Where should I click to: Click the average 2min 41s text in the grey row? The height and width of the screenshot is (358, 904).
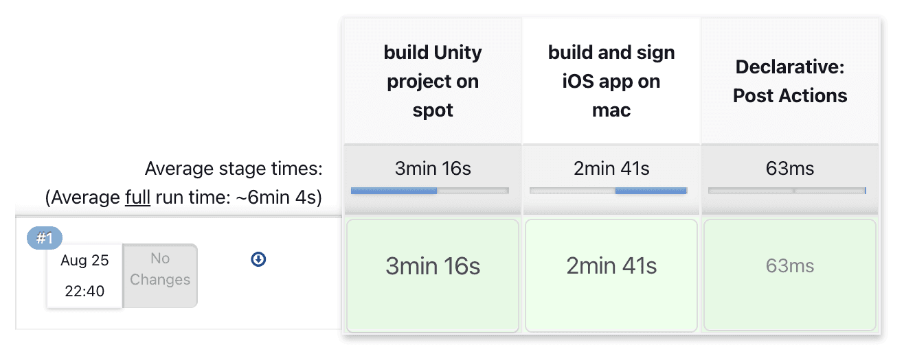click(611, 169)
